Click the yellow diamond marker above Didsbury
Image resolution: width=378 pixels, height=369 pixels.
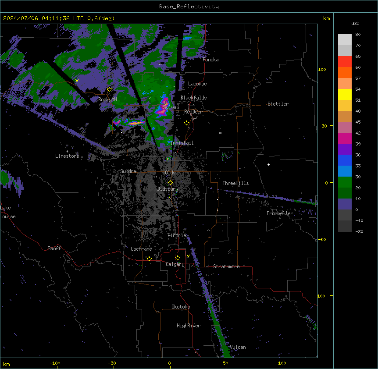coord(170,182)
